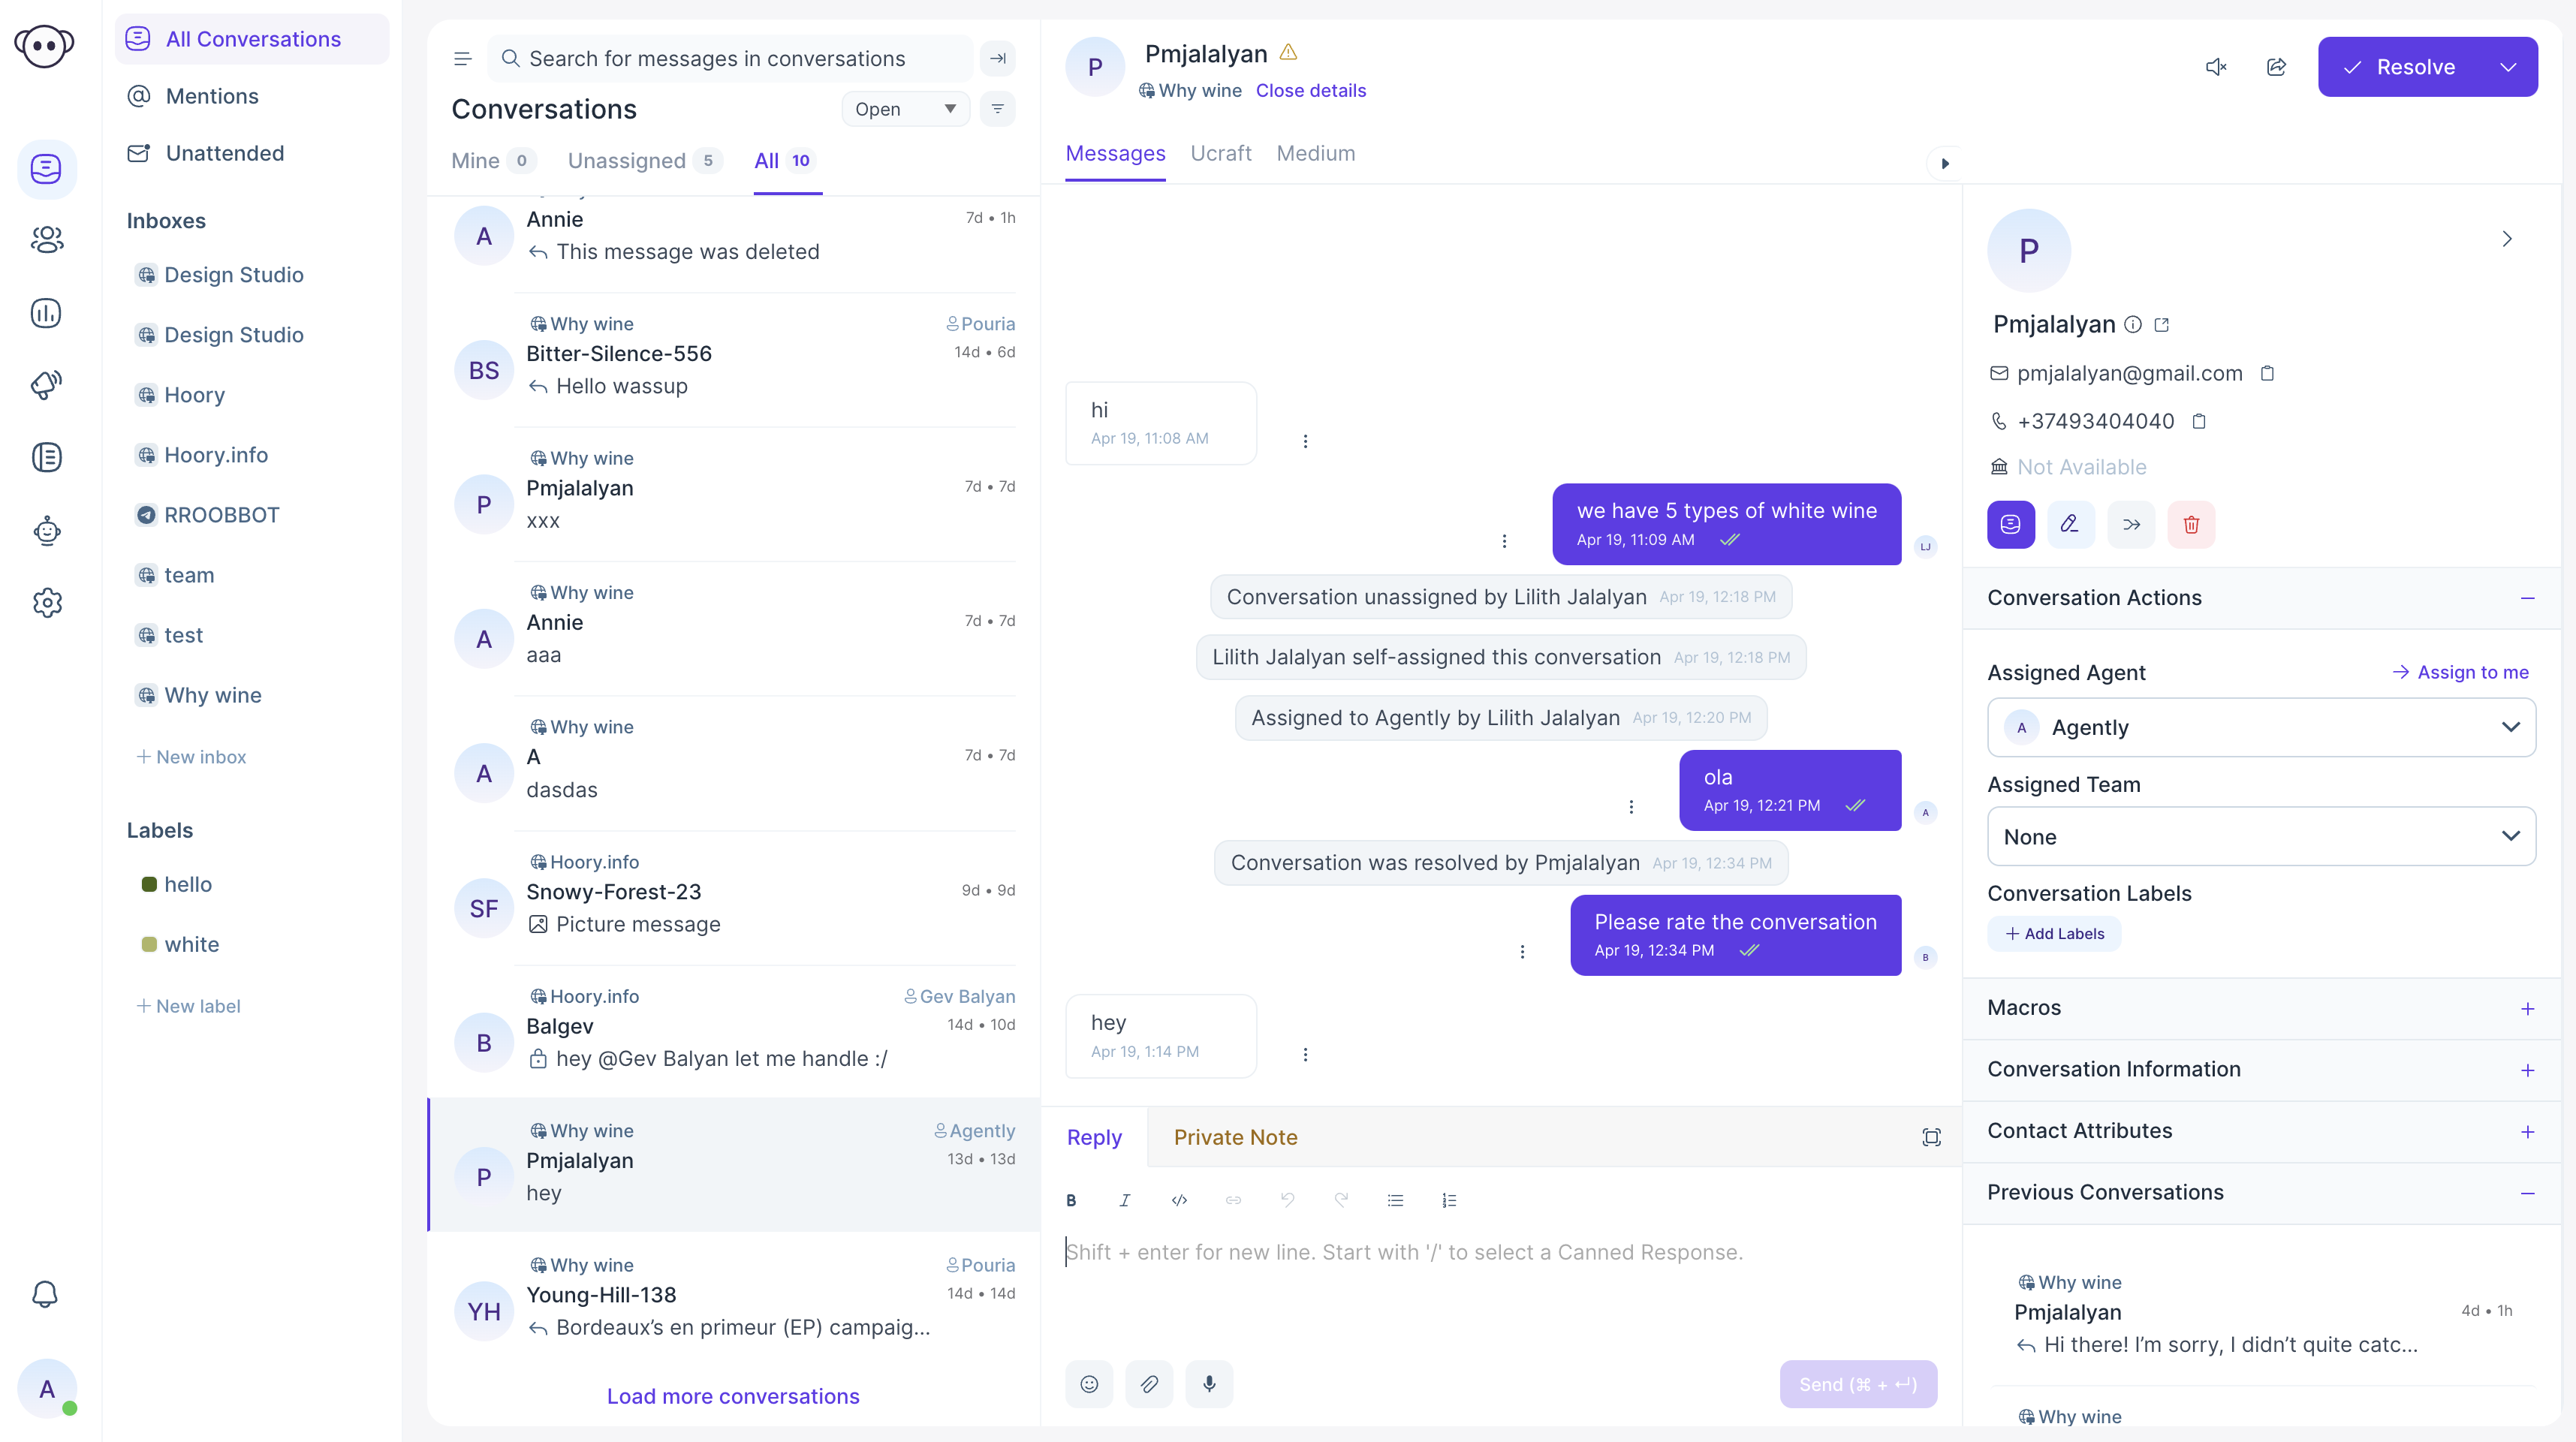The height and width of the screenshot is (1442, 2576).
Task: Click the attachment/paperclip icon in reply area
Action: [1148, 1383]
